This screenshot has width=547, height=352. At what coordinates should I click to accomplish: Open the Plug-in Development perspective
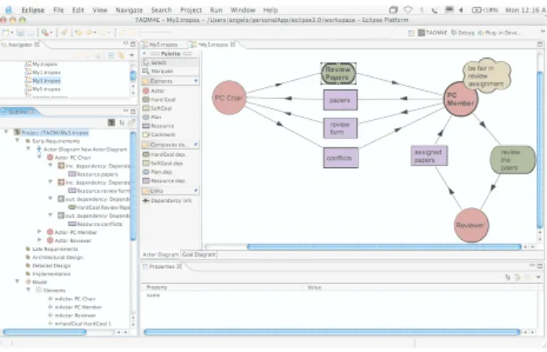pyautogui.click(x=499, y=33)
